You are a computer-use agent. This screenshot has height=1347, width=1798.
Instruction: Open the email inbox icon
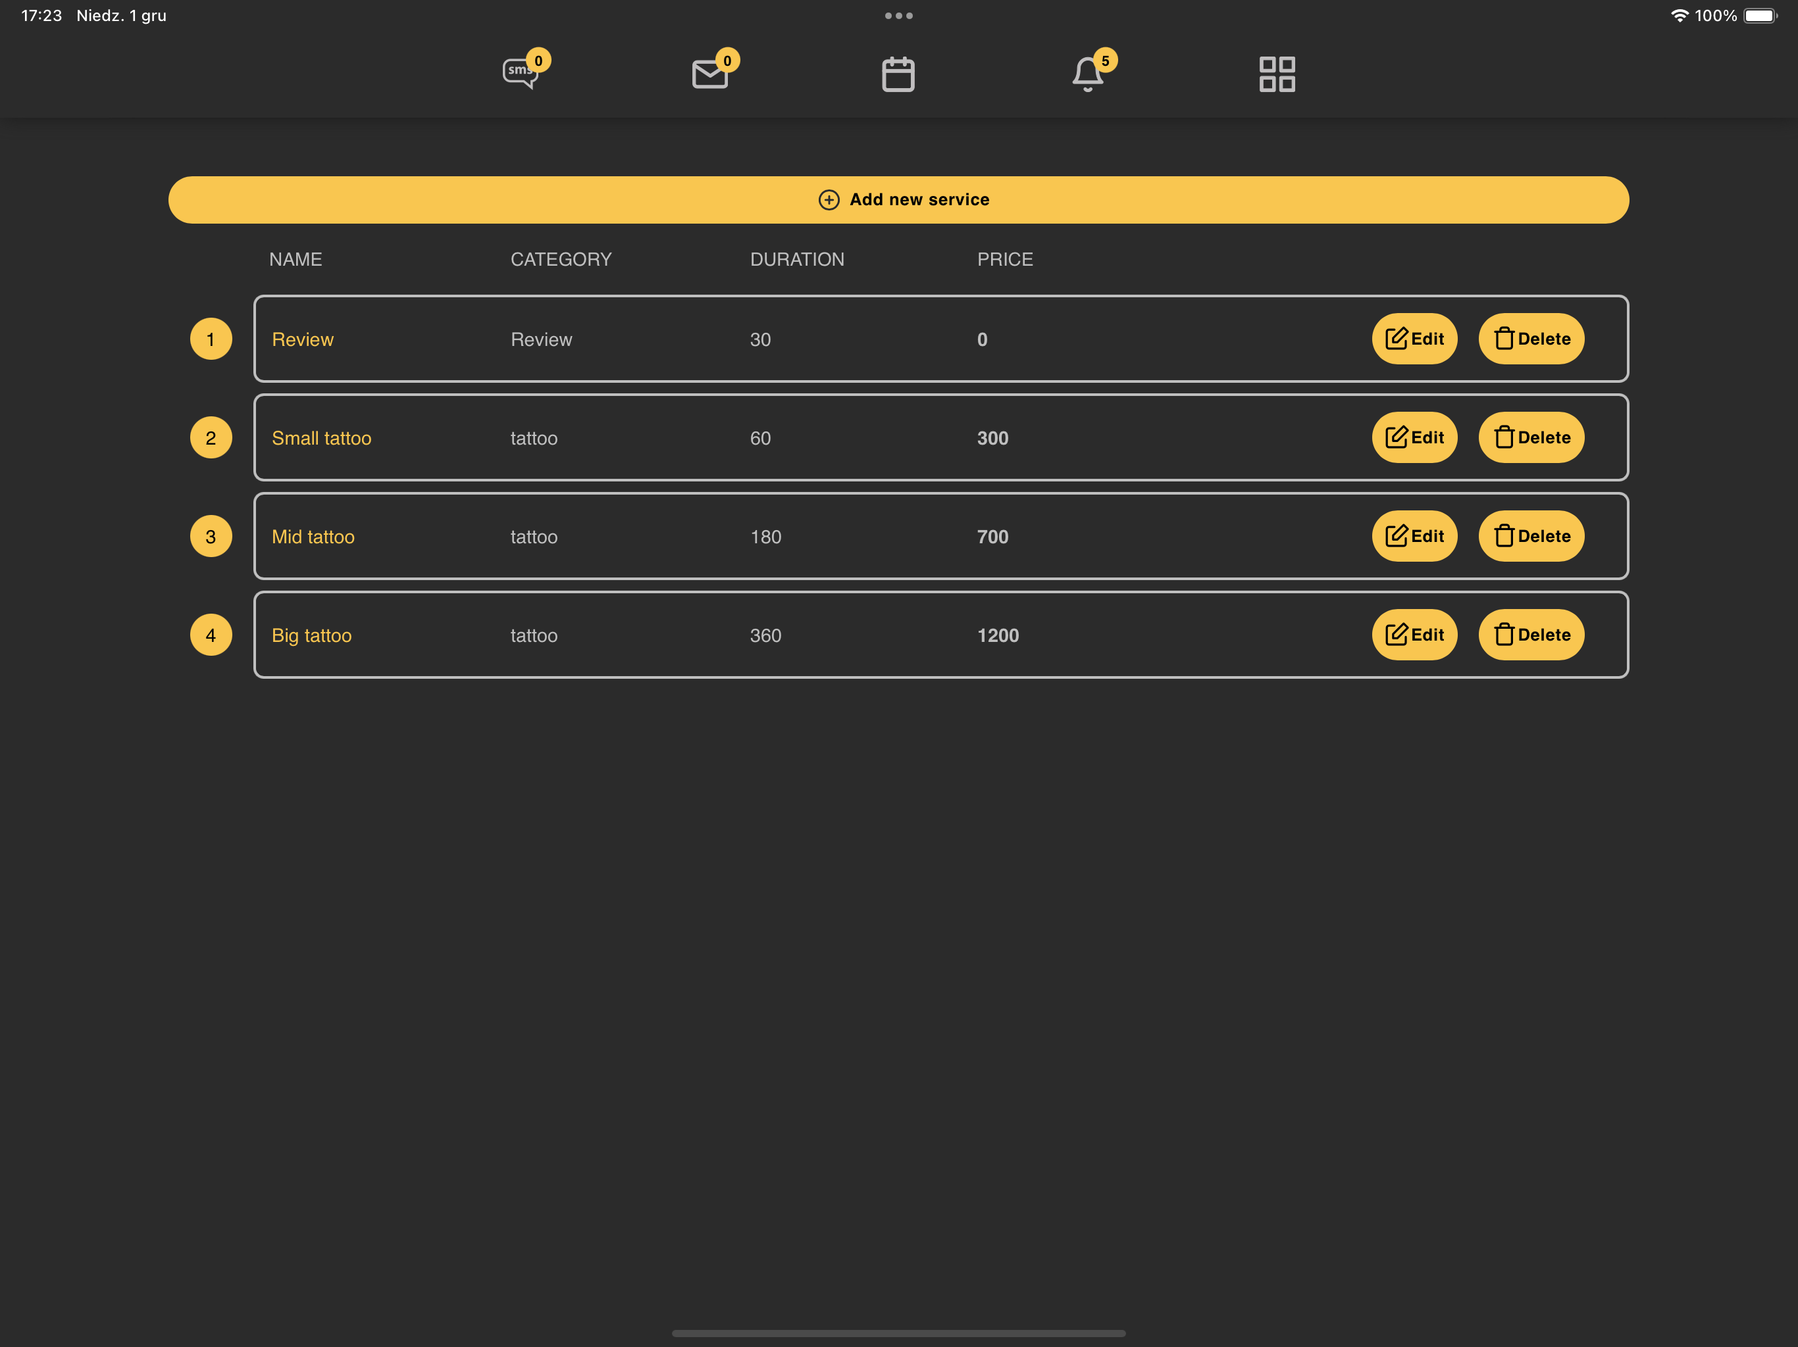[709, 74]
